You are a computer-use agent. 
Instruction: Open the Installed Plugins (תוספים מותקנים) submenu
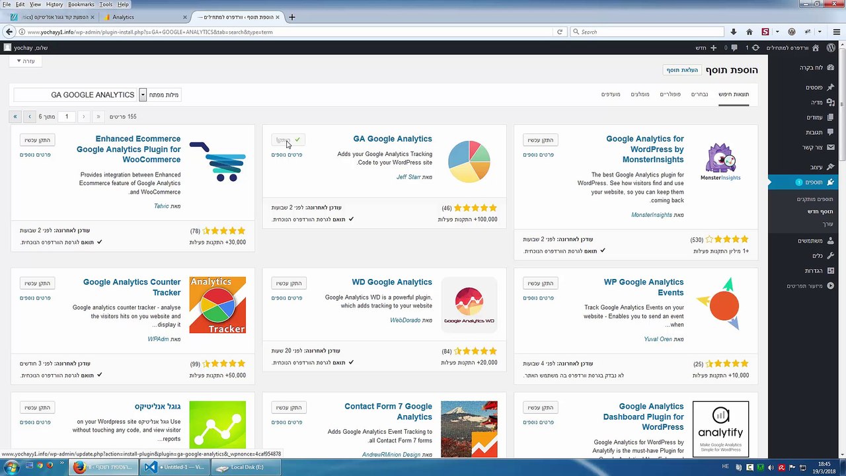(x=815, y=199)
